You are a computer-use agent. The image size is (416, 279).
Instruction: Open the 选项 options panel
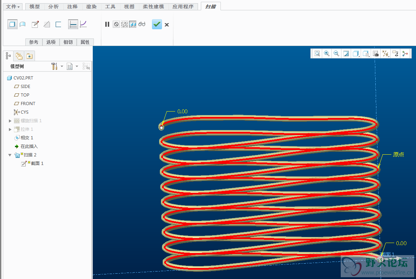(51, 42)
